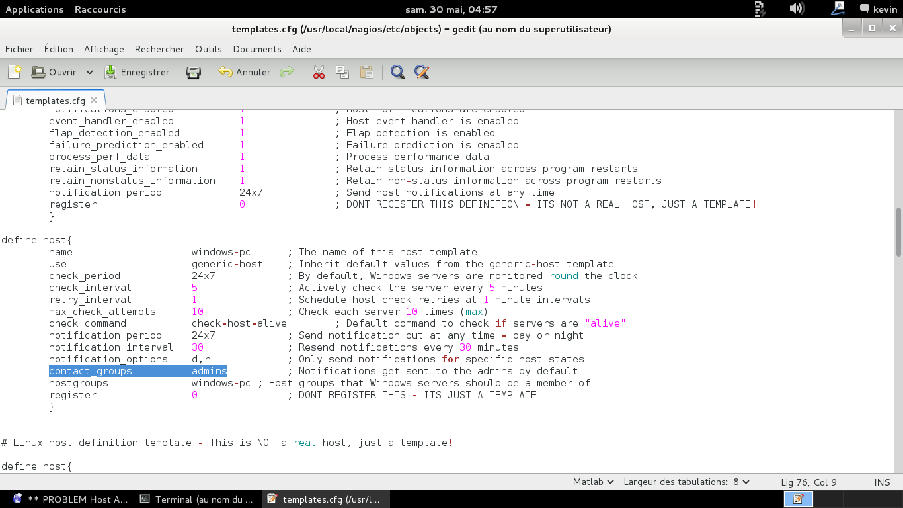
Task: Open search with magnifier icon
Action: 397,72
